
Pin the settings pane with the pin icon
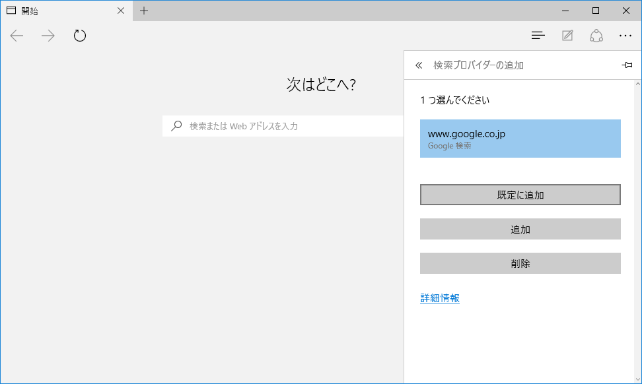point(627,65)
